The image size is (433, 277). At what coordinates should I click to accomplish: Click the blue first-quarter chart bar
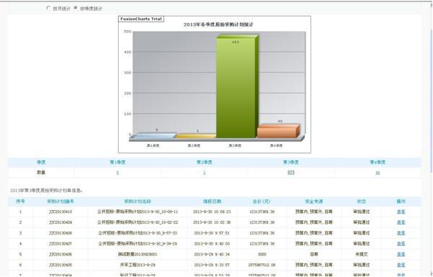coord(153,135)
